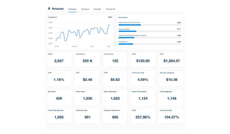Click the impressions total above the line chart

(x=110, y=17)
